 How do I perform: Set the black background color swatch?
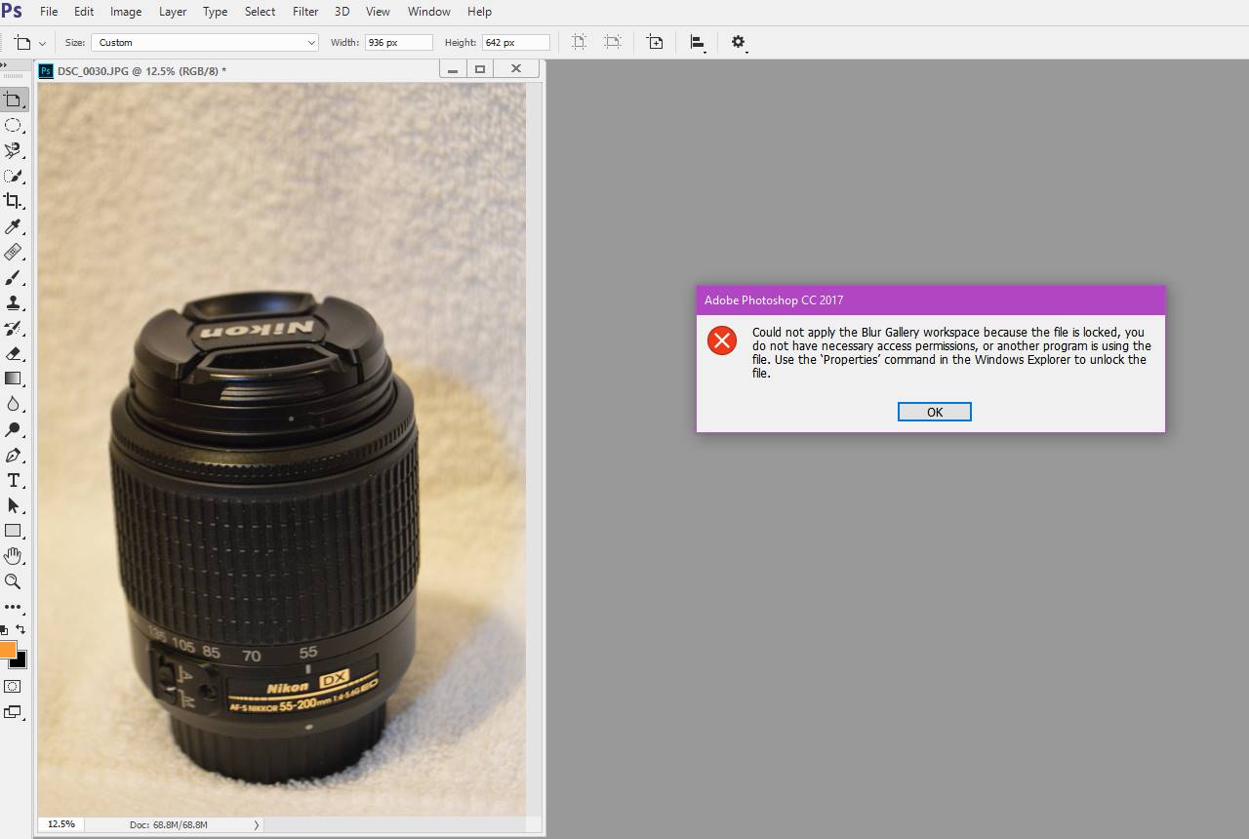coord(20,661)
